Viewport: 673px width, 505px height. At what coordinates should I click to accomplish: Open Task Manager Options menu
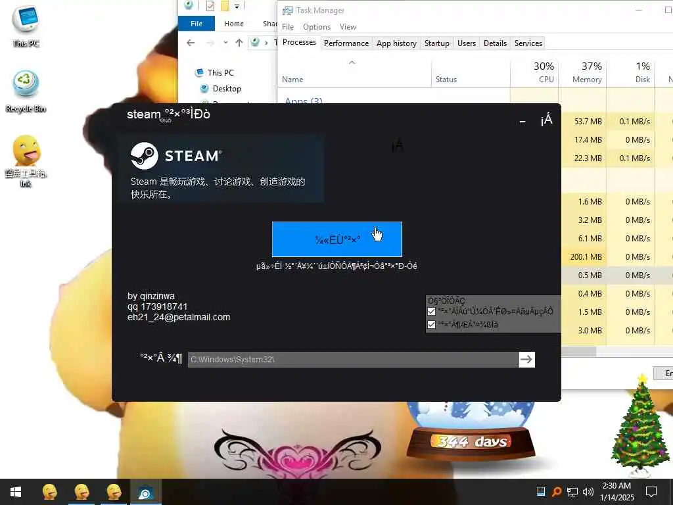tap(317, 26)
